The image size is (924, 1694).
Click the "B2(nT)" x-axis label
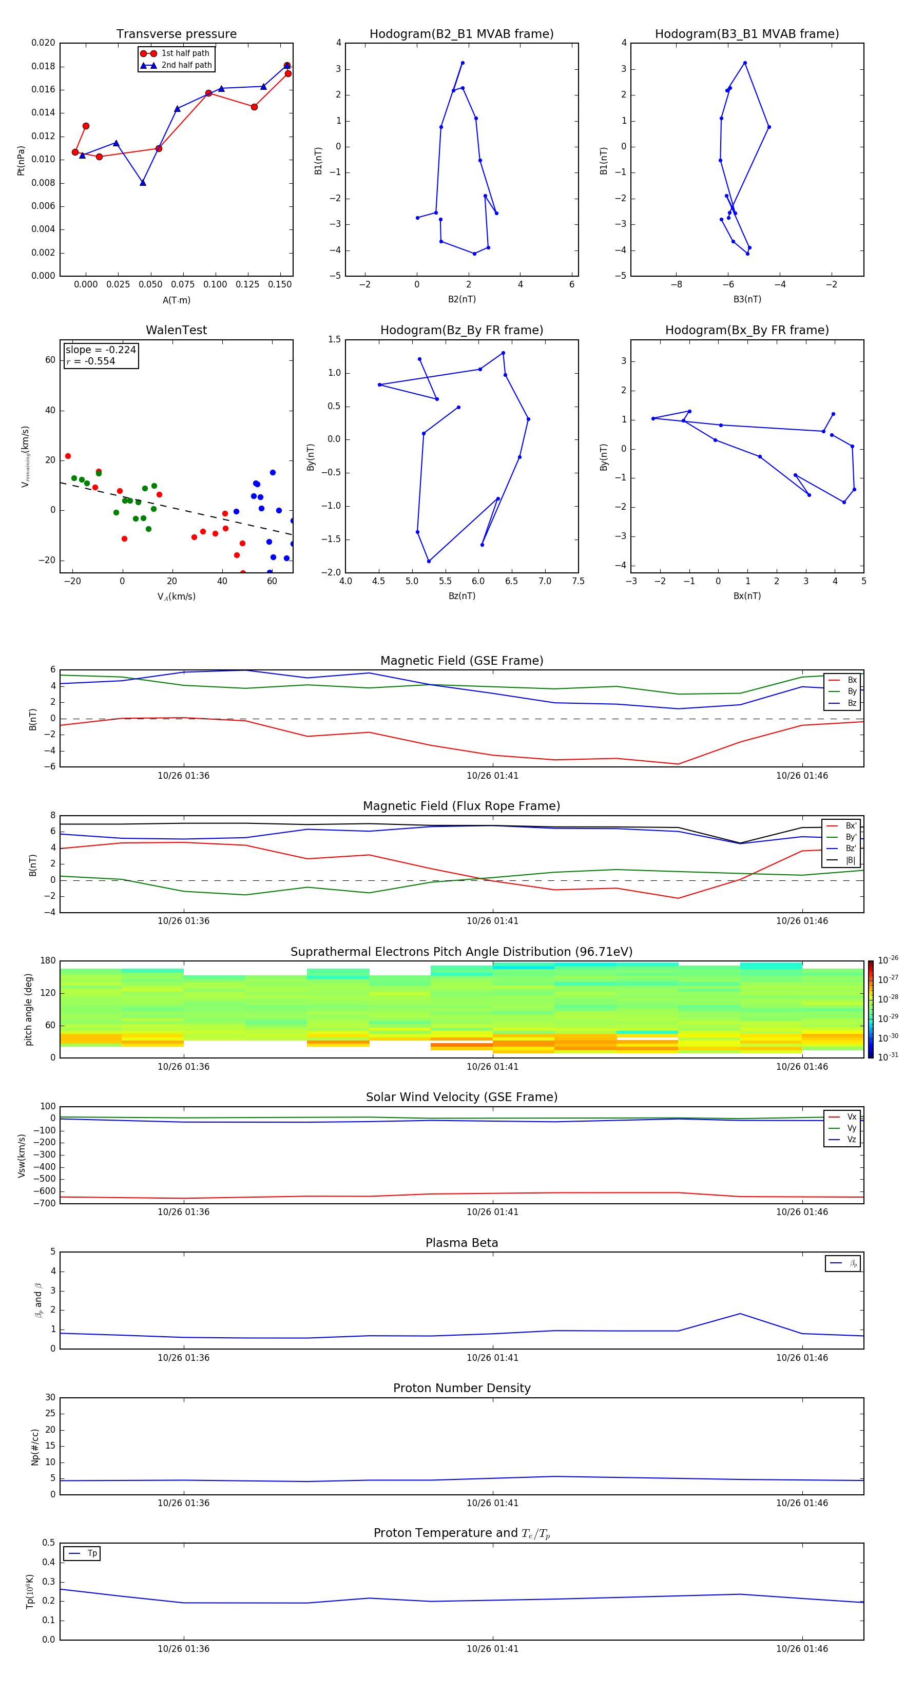click(x=461, y=299)
